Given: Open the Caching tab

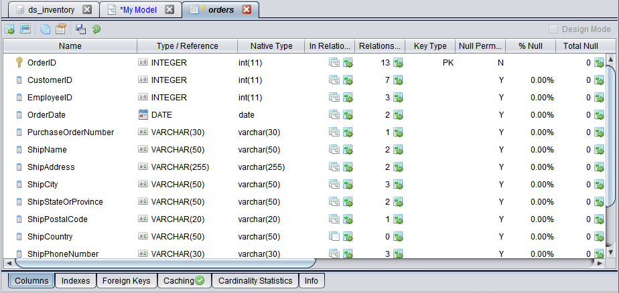Looking at the screenshot, I should pos(184,281).
